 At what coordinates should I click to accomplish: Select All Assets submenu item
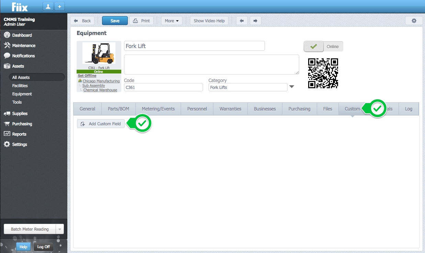tap(36, 77)
